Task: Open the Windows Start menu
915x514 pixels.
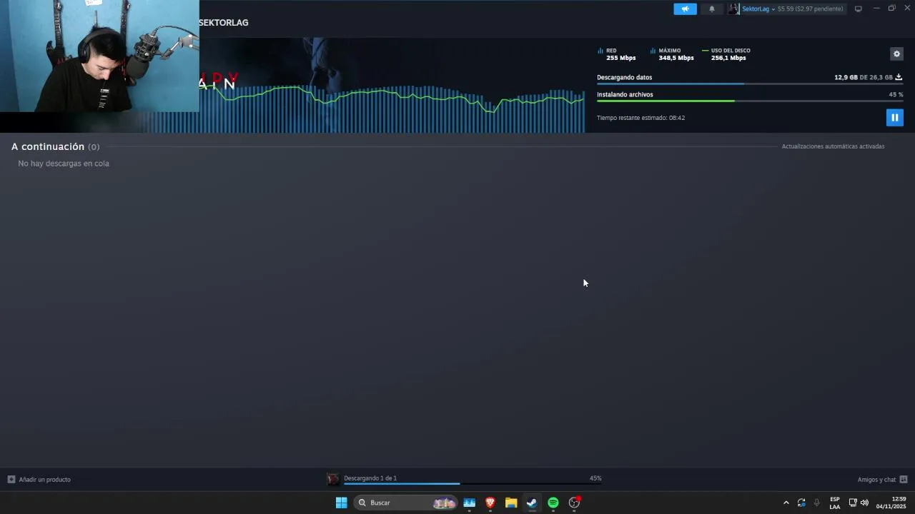Action: coord(342,503)
